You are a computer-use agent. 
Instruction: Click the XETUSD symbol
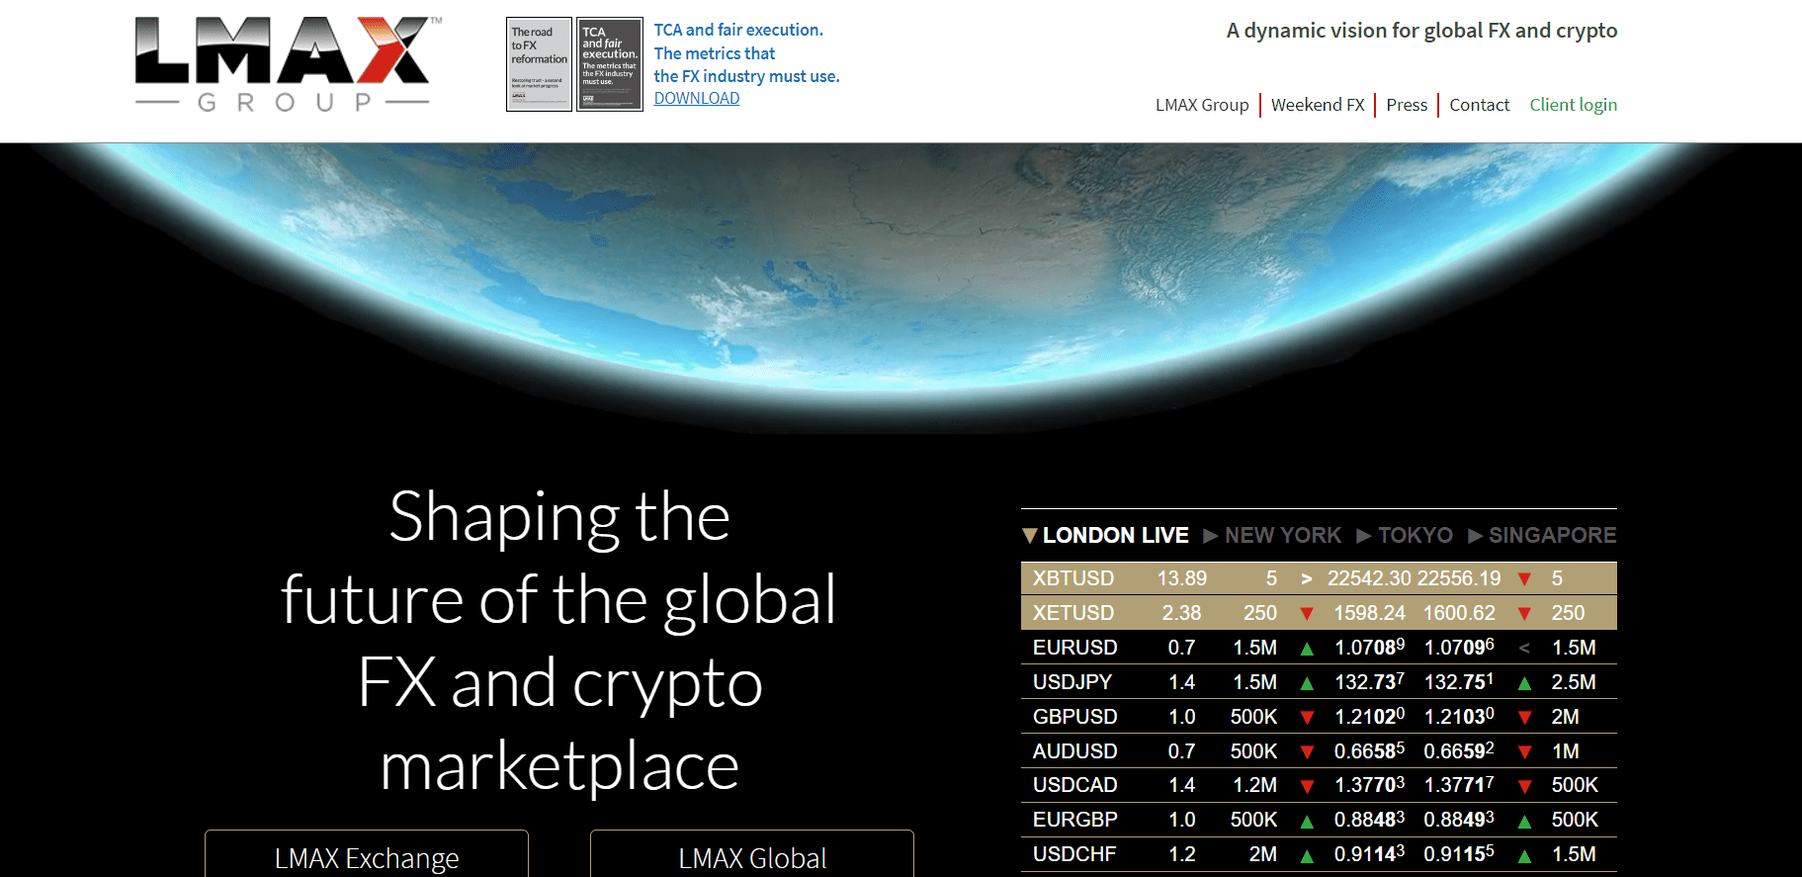point(1073,613)
